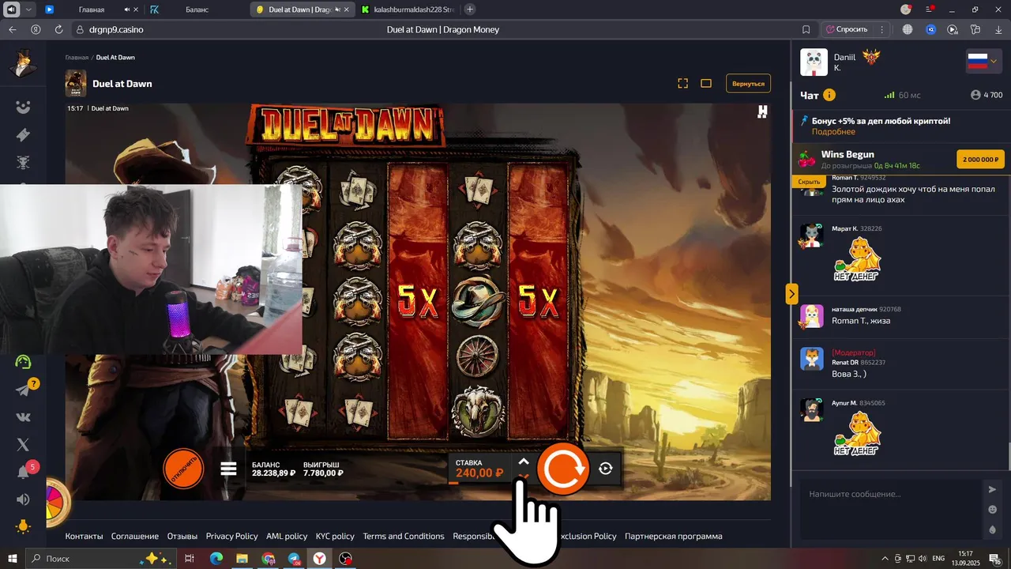The height and width of the screenshot is (569, 1011).
Task: Click the lightbulb icon in sidebar
Action: [23, 526]
